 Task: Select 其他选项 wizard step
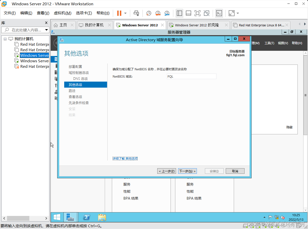(x=86, y=85)
